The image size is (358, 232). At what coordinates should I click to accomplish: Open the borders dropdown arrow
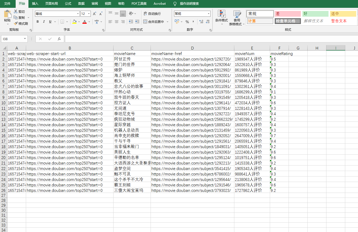point(67,22)
